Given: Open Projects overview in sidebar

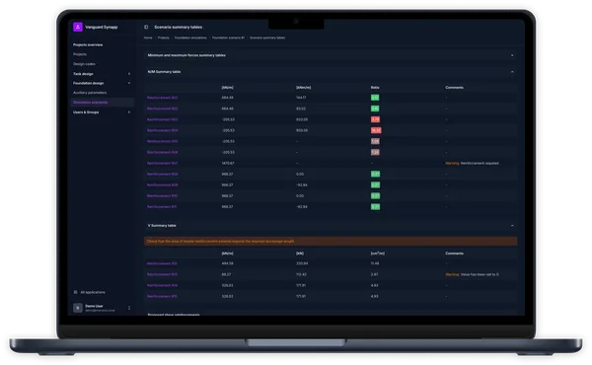Looking at the screenshot, I should 88,45.
